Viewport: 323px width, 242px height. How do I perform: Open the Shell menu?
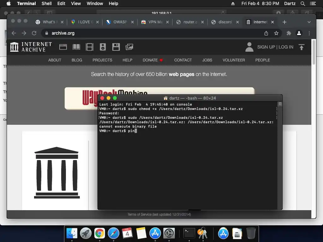pos(47,3)
